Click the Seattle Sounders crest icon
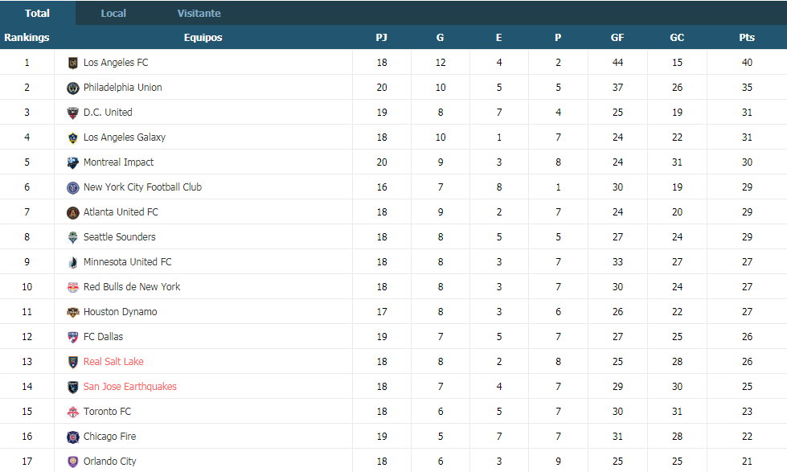Image resolution: width=787 pixels, height=472 pixels. coord(73,237)
